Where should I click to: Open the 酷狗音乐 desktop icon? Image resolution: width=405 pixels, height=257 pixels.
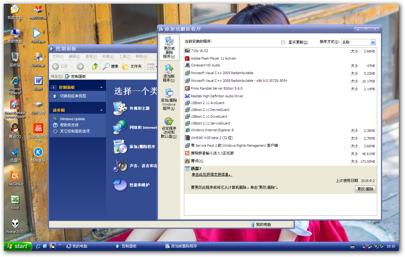tap(38, 155)
